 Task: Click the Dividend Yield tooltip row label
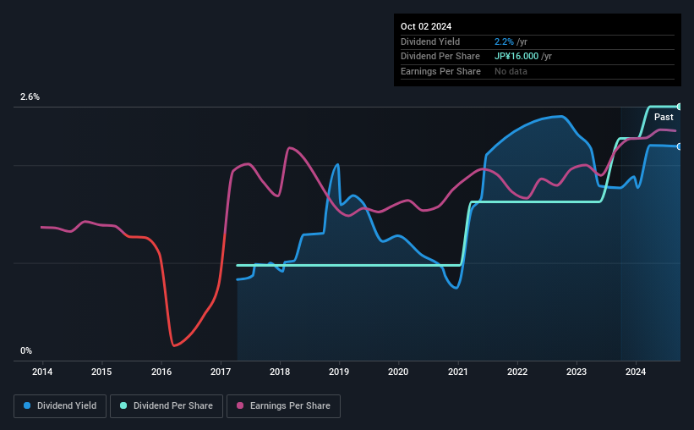(430, 41)
